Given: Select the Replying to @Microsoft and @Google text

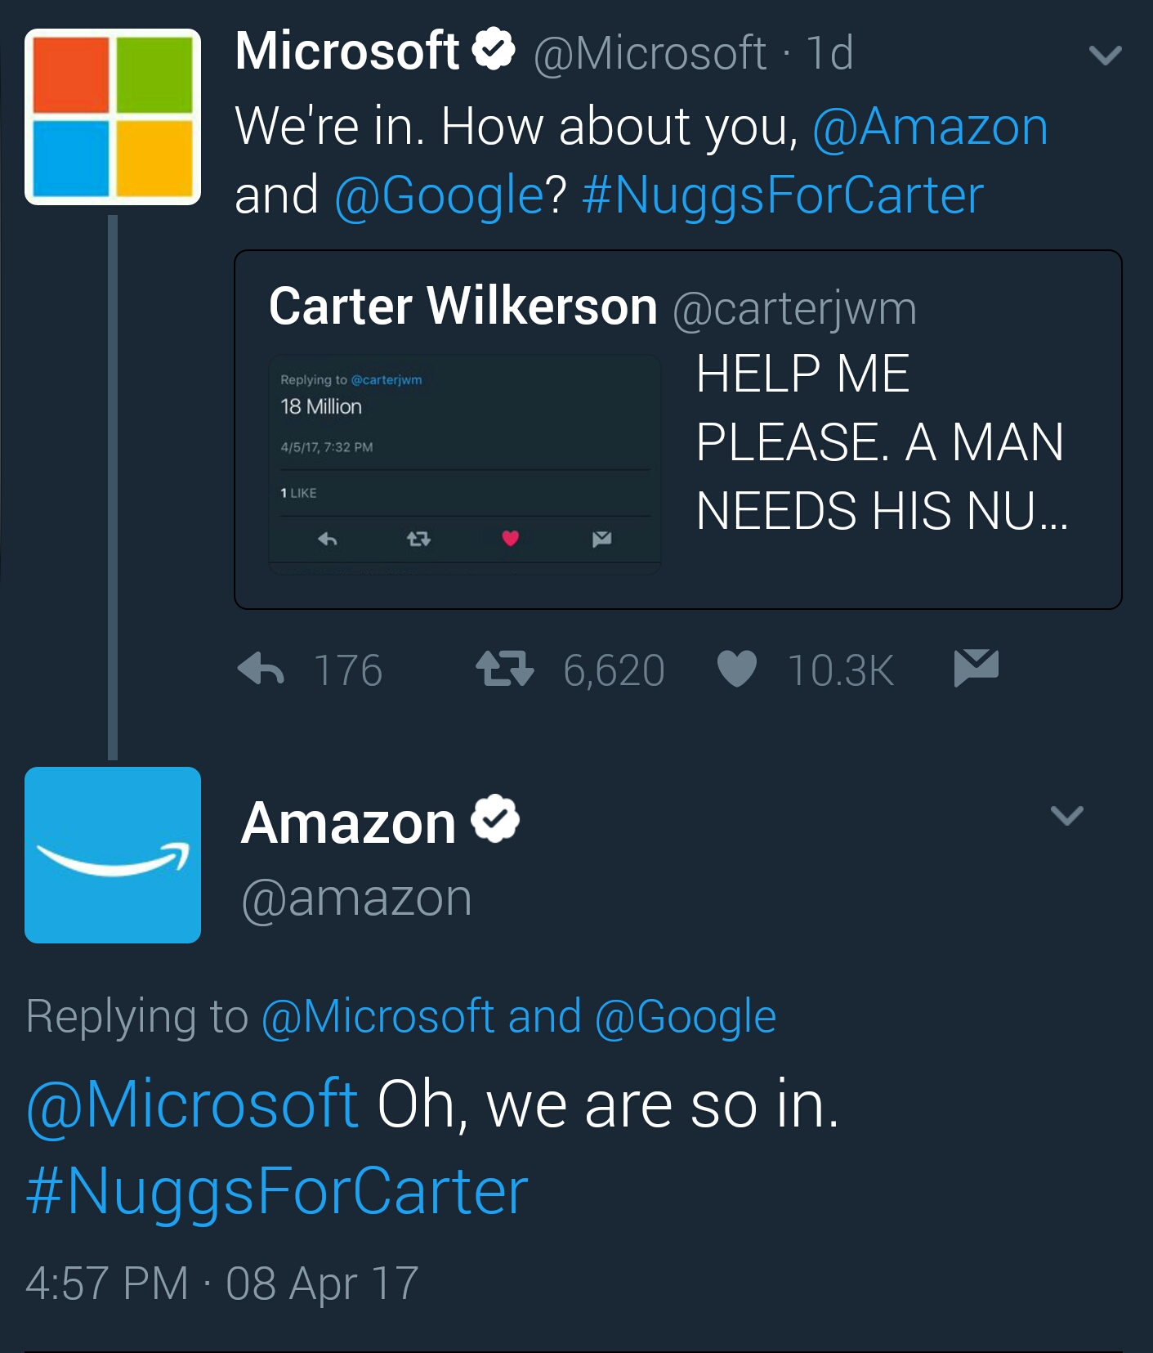Looking at the screenshot, I should 403,1017.
